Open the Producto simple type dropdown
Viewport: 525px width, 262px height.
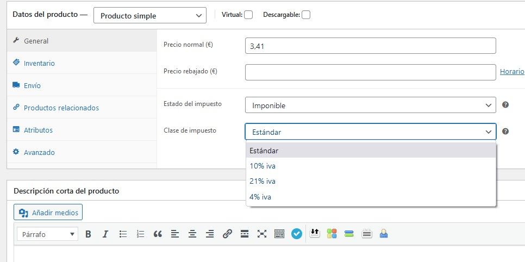(x=149, y=16)
